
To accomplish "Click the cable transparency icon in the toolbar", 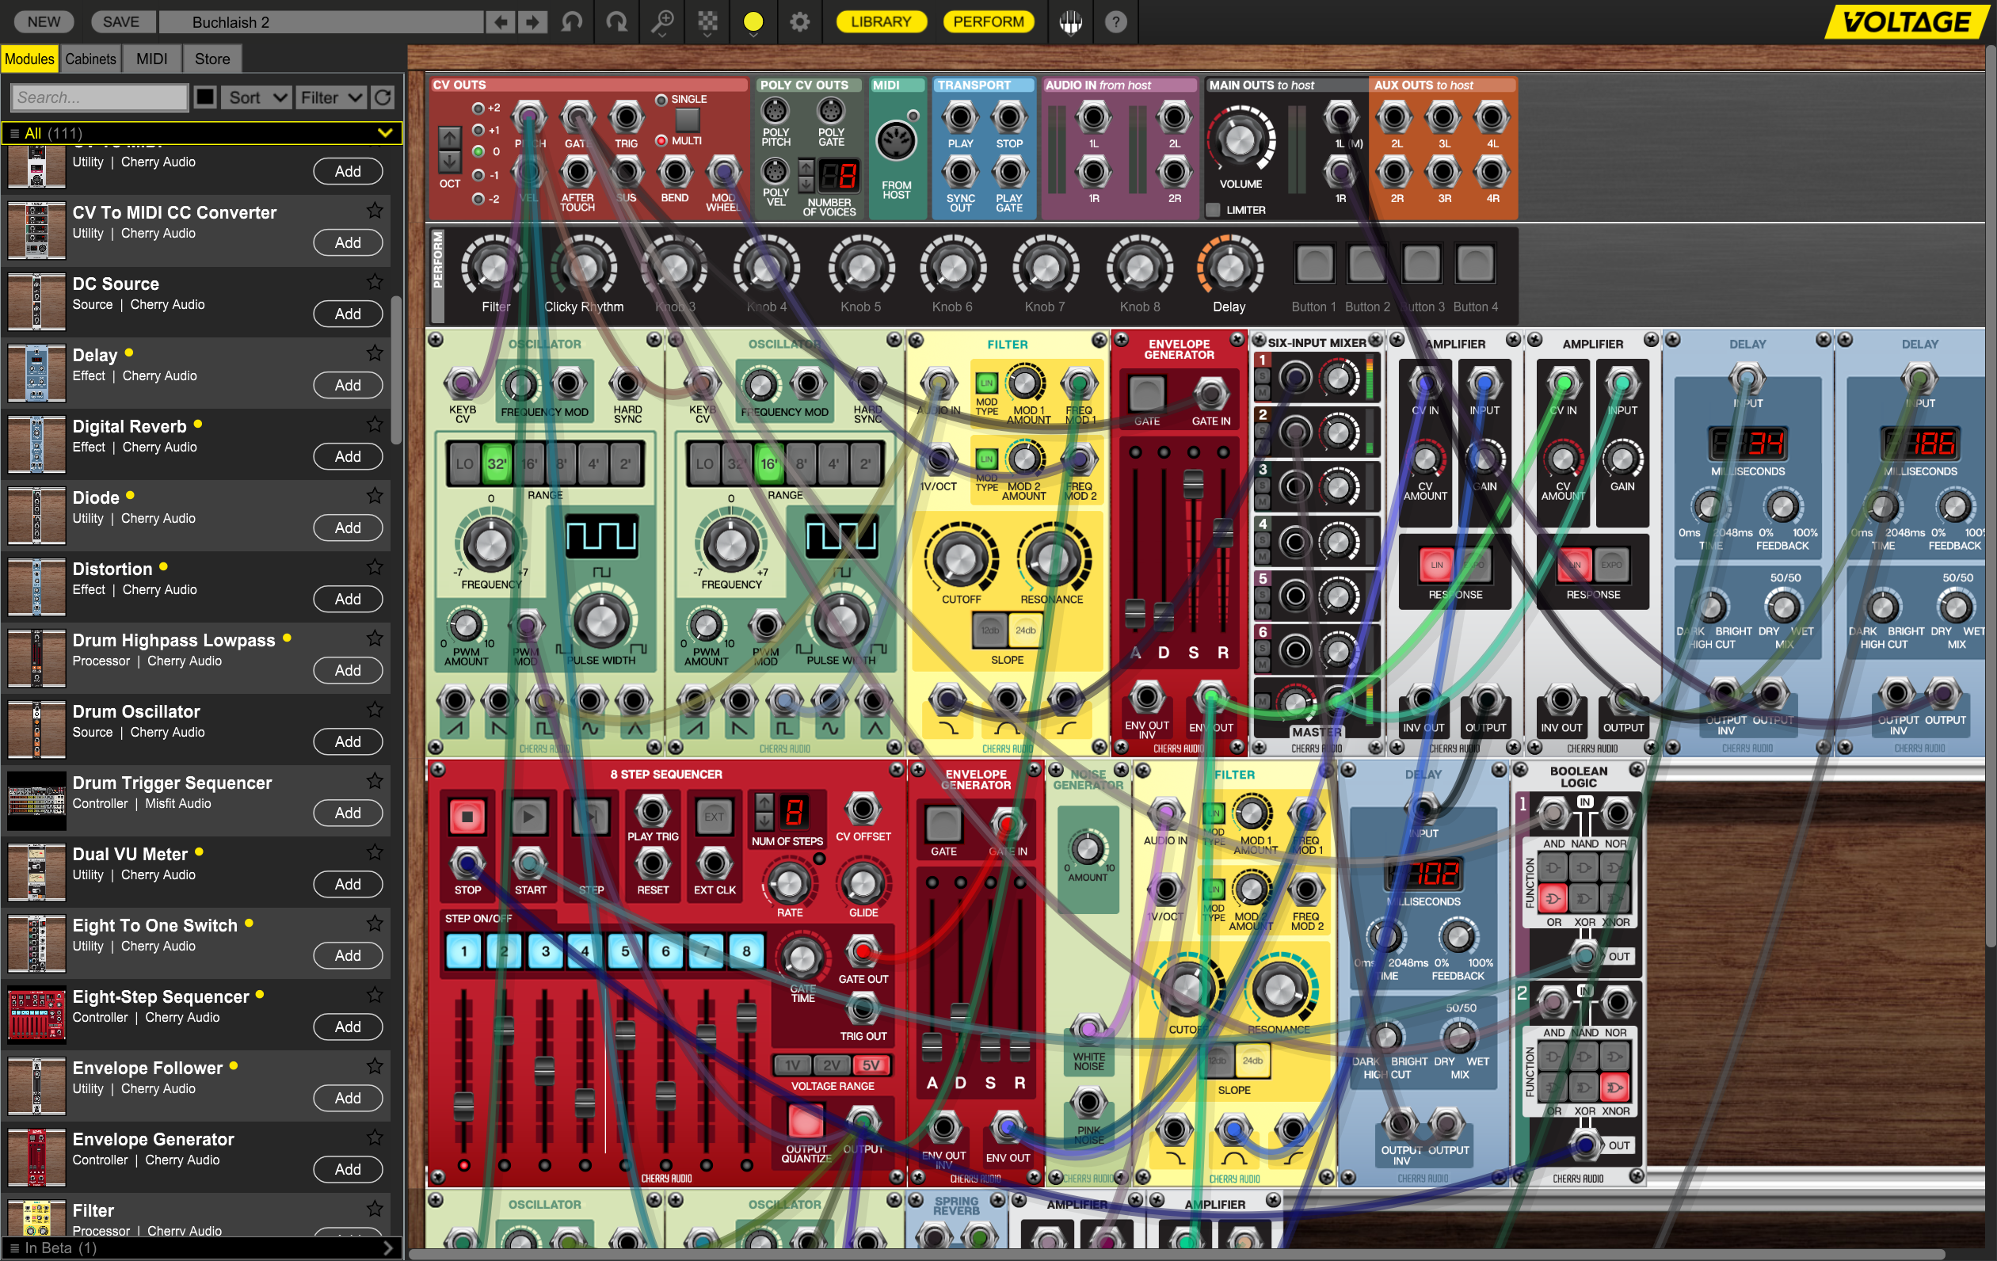I will point(707,22).
